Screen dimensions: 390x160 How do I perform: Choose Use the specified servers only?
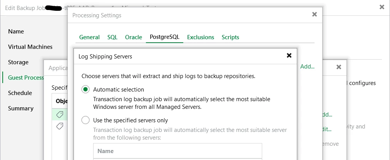85,120
